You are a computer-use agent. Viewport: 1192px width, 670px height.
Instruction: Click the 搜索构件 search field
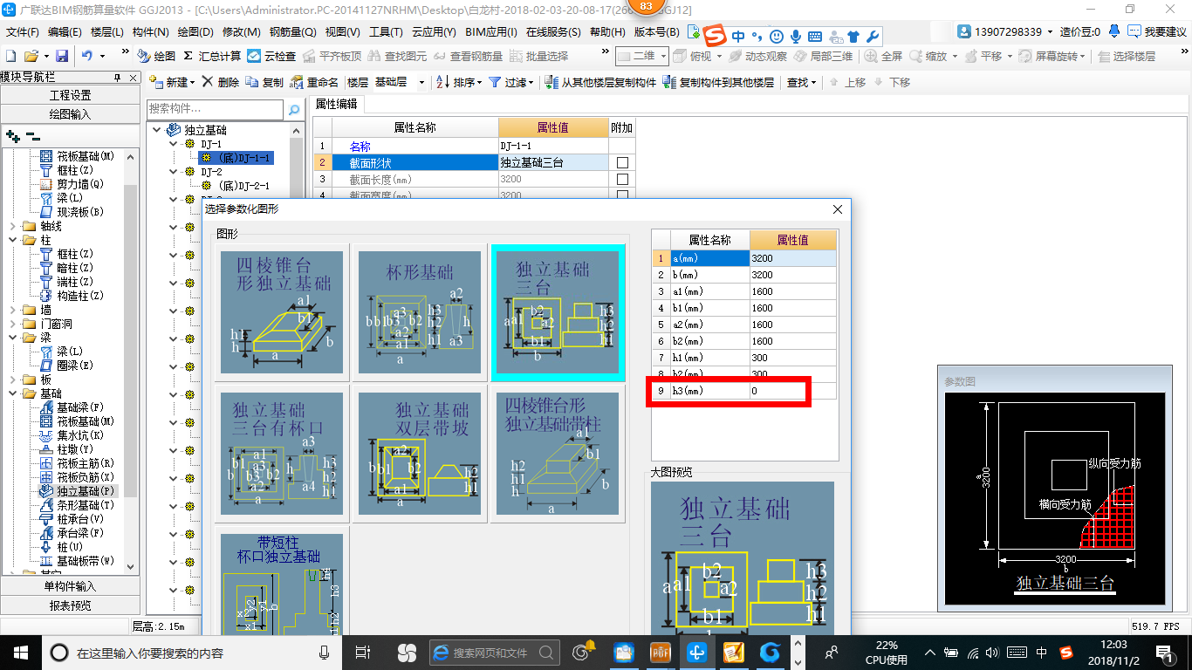[215, 110]
